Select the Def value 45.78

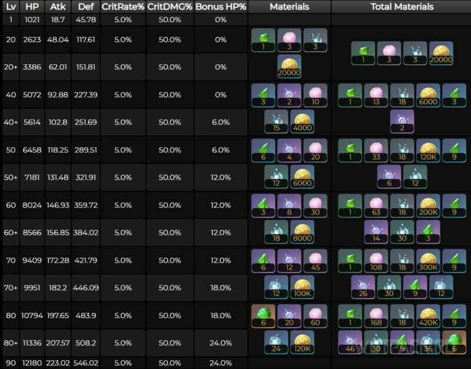click(x=86, y=20)
